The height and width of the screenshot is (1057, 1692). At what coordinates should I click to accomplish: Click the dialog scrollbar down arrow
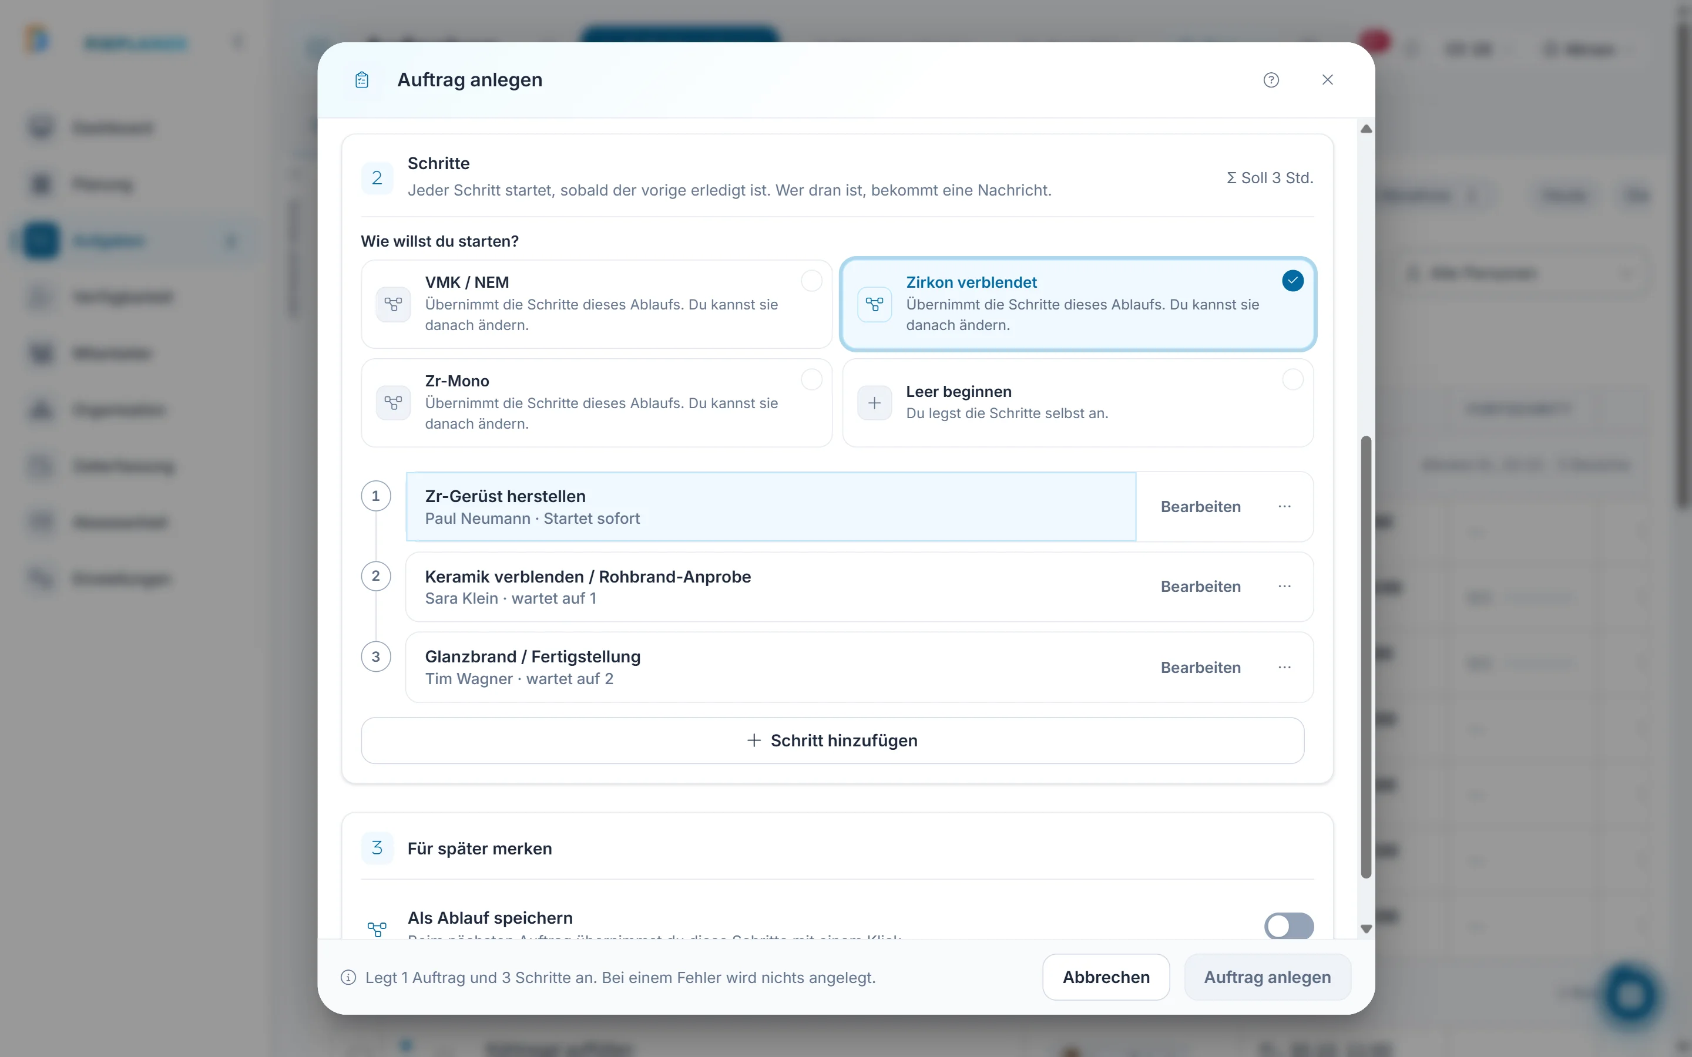(1366, 929)
